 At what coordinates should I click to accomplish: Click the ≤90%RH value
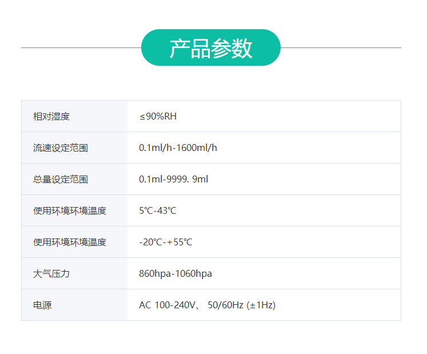158,117
